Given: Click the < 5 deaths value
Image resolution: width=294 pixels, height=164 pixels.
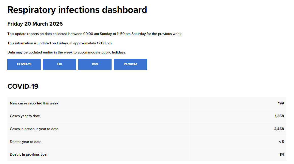Looking at the screenshot, I should pos(281,142).
